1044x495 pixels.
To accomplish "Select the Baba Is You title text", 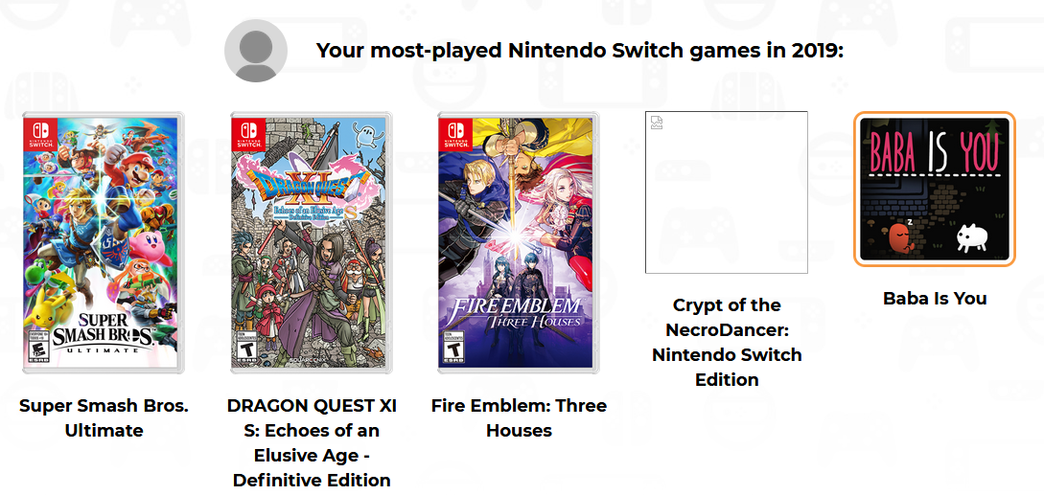I will pos(934,299).
